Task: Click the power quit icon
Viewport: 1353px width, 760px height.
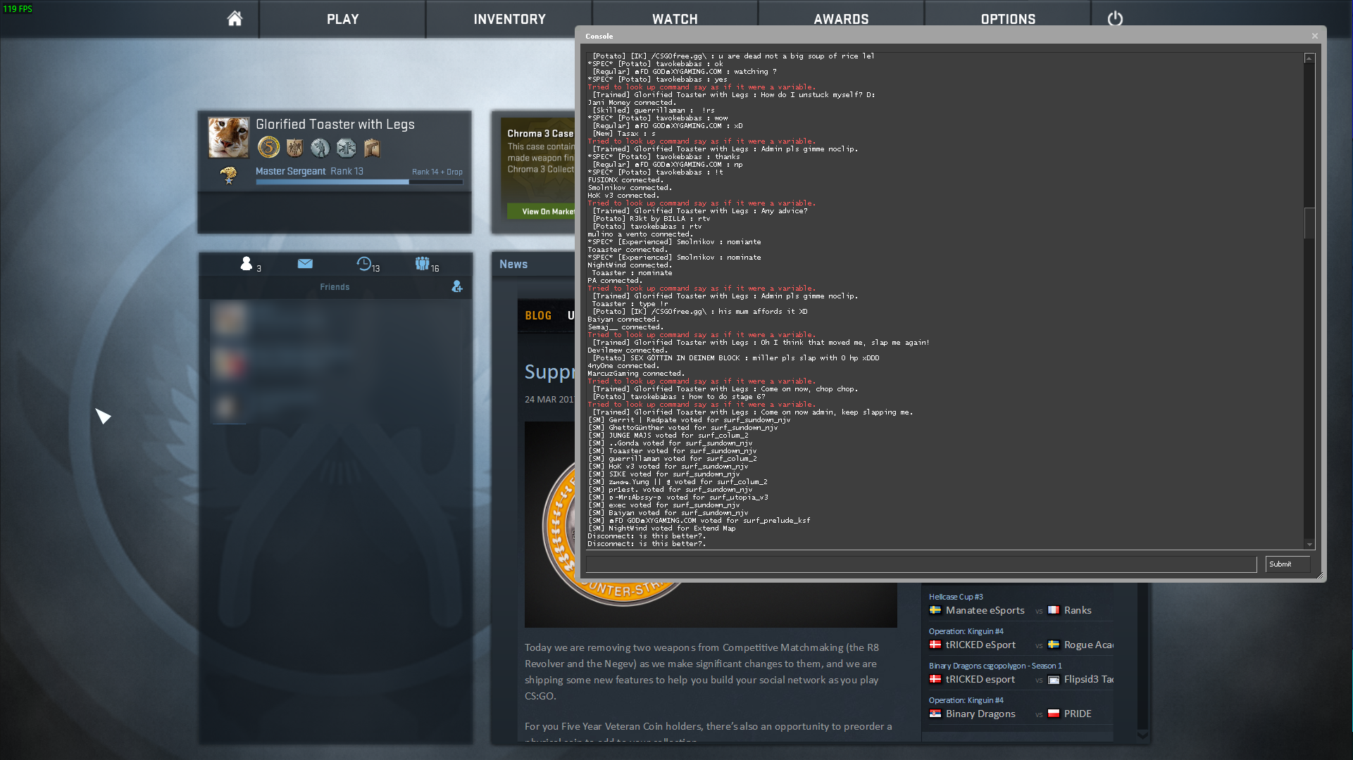Action: [1115, 19]
